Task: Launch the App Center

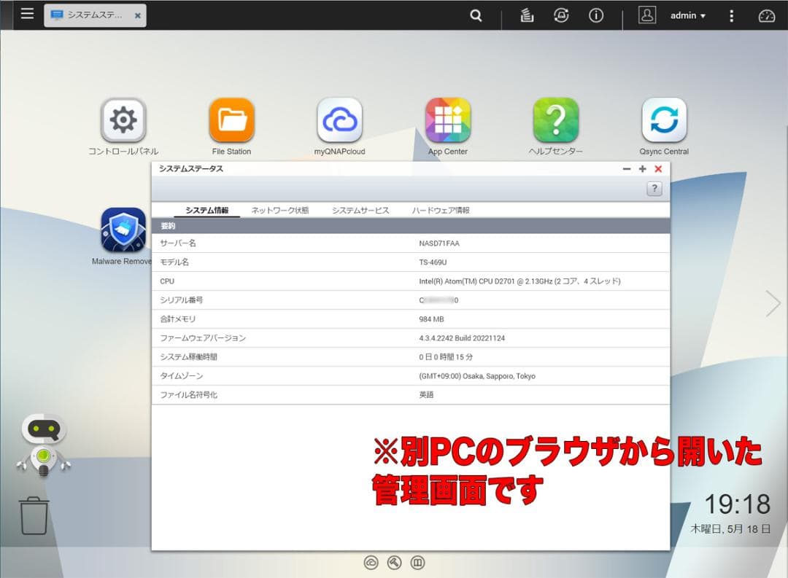Action: click(x=447, y=119)
